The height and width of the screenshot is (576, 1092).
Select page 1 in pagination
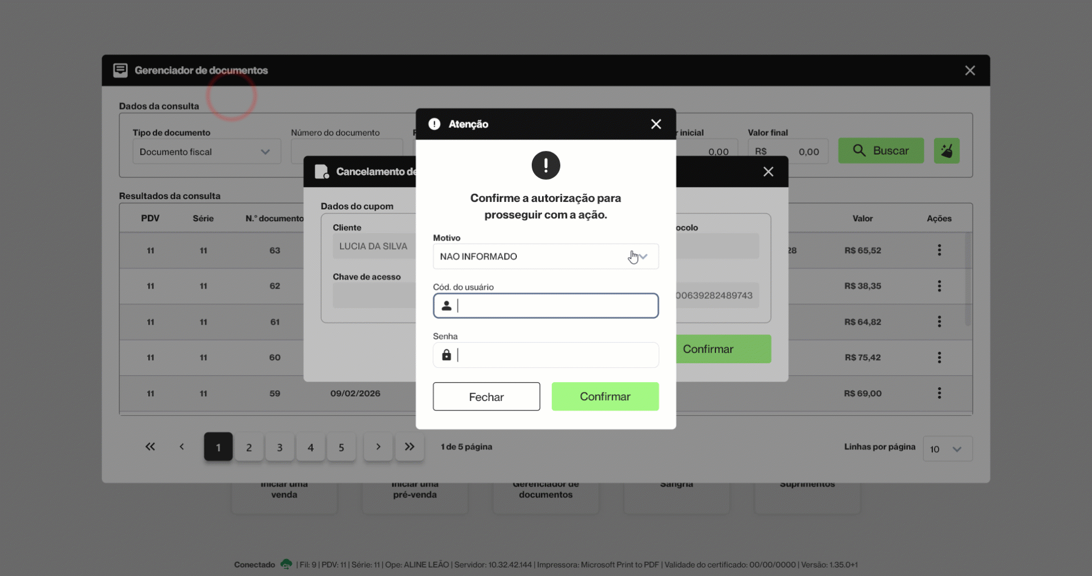click(219, 447)
